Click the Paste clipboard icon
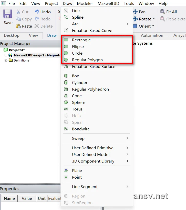This screenshot has height=210, width=186. [x=18, y=26]
